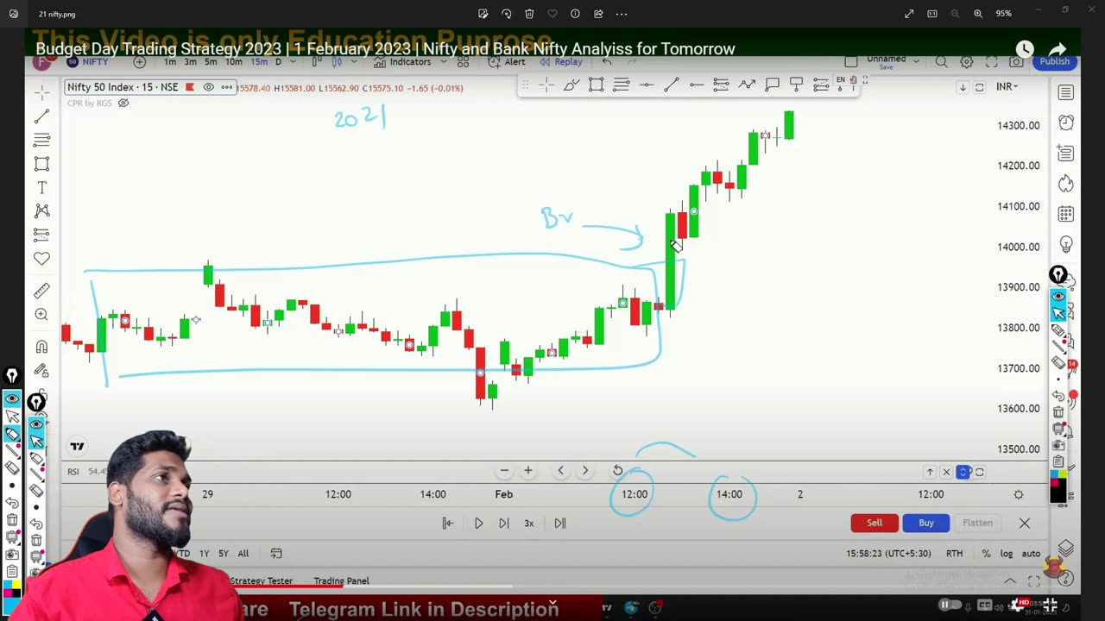Open the Alert dialog
Image resolution: width=1105 pixels, height=621 pixels.
coord(507,62)
